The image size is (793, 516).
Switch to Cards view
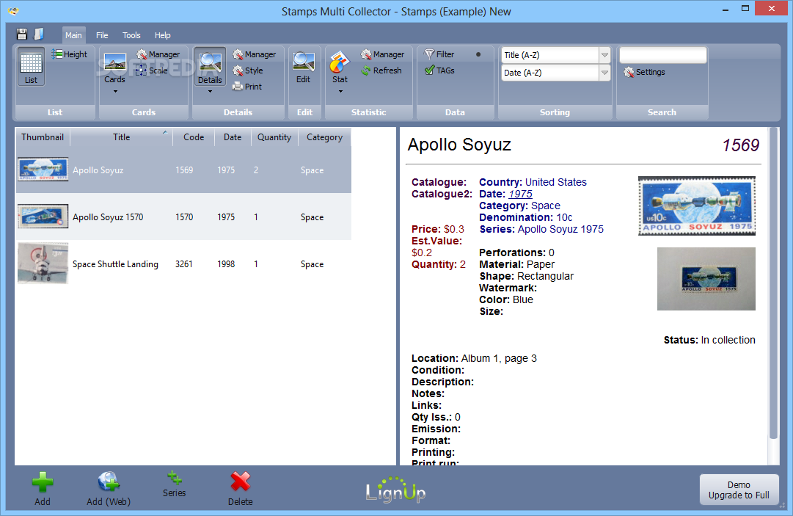114,69
